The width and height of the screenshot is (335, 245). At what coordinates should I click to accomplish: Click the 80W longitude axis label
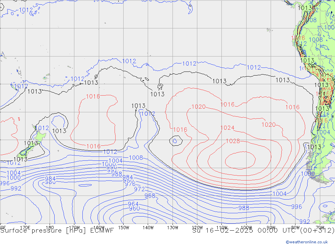[x=295, y=228]
